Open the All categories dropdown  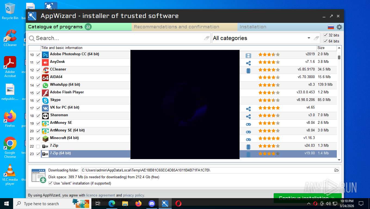tap(309, 38)
